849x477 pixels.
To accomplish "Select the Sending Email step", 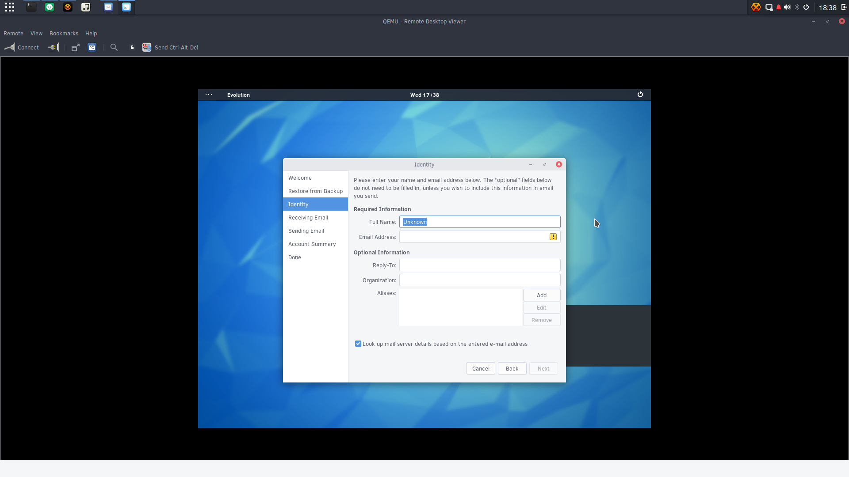I will click(x=315, y=231).
